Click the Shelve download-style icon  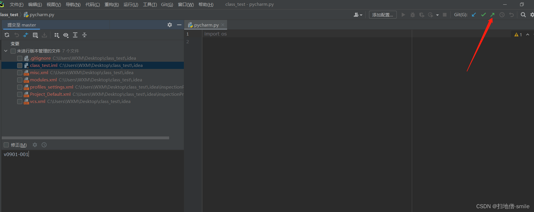click(x=44, y=35)
